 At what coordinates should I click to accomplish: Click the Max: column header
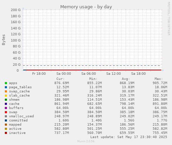tap(159, 79)
